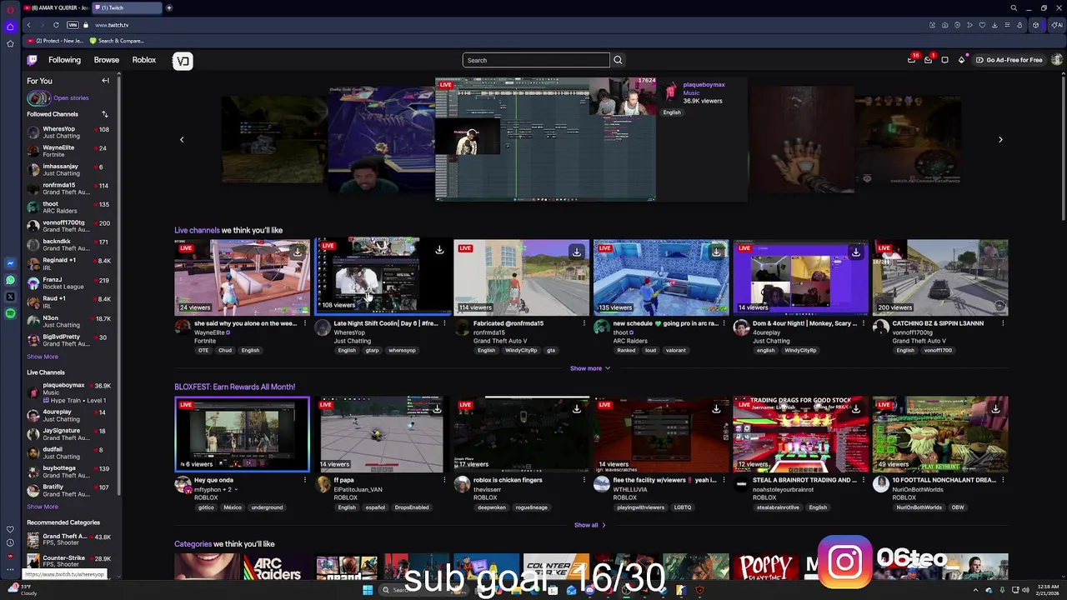
Task: Expand Show all for BLOXFEST row
Action: point(590,525)
